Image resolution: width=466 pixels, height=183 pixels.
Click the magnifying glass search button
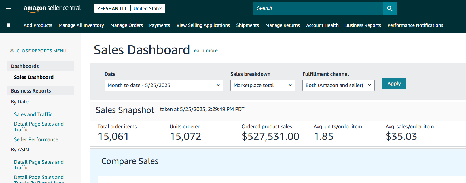[x=390, y=8]
